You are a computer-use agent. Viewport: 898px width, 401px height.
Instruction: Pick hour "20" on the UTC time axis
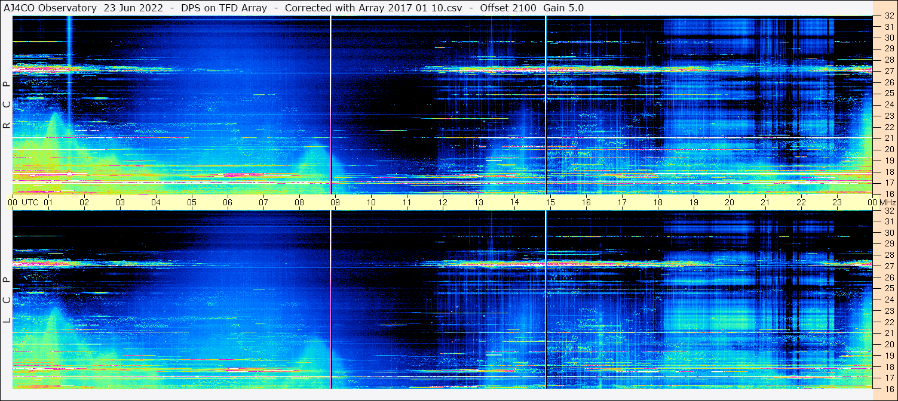[730, 202]
